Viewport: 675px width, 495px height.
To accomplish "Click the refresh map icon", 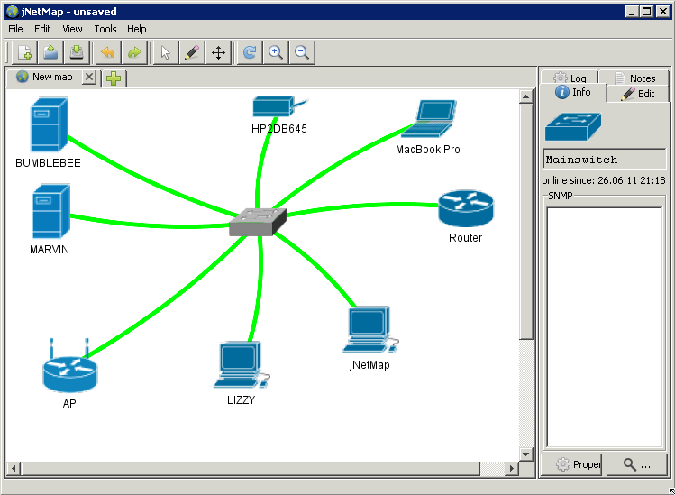I will pyautogui.click(x=250, y=53).
